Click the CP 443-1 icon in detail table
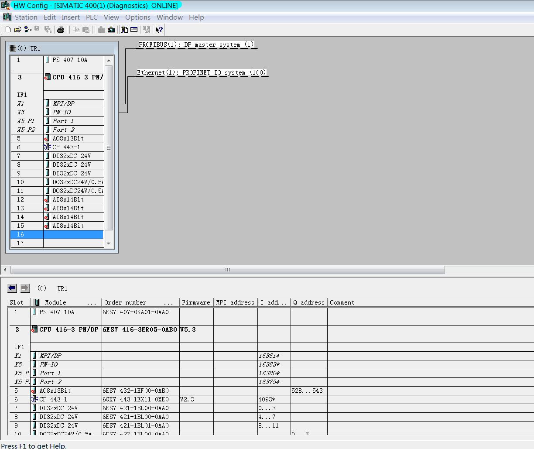The image size is (534, 449). 34,399
